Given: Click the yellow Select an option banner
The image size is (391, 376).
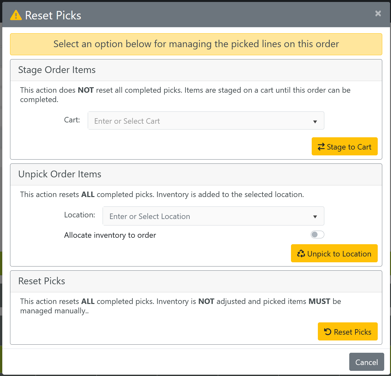Looking at the screenshot, I should [x=196, y=44].
